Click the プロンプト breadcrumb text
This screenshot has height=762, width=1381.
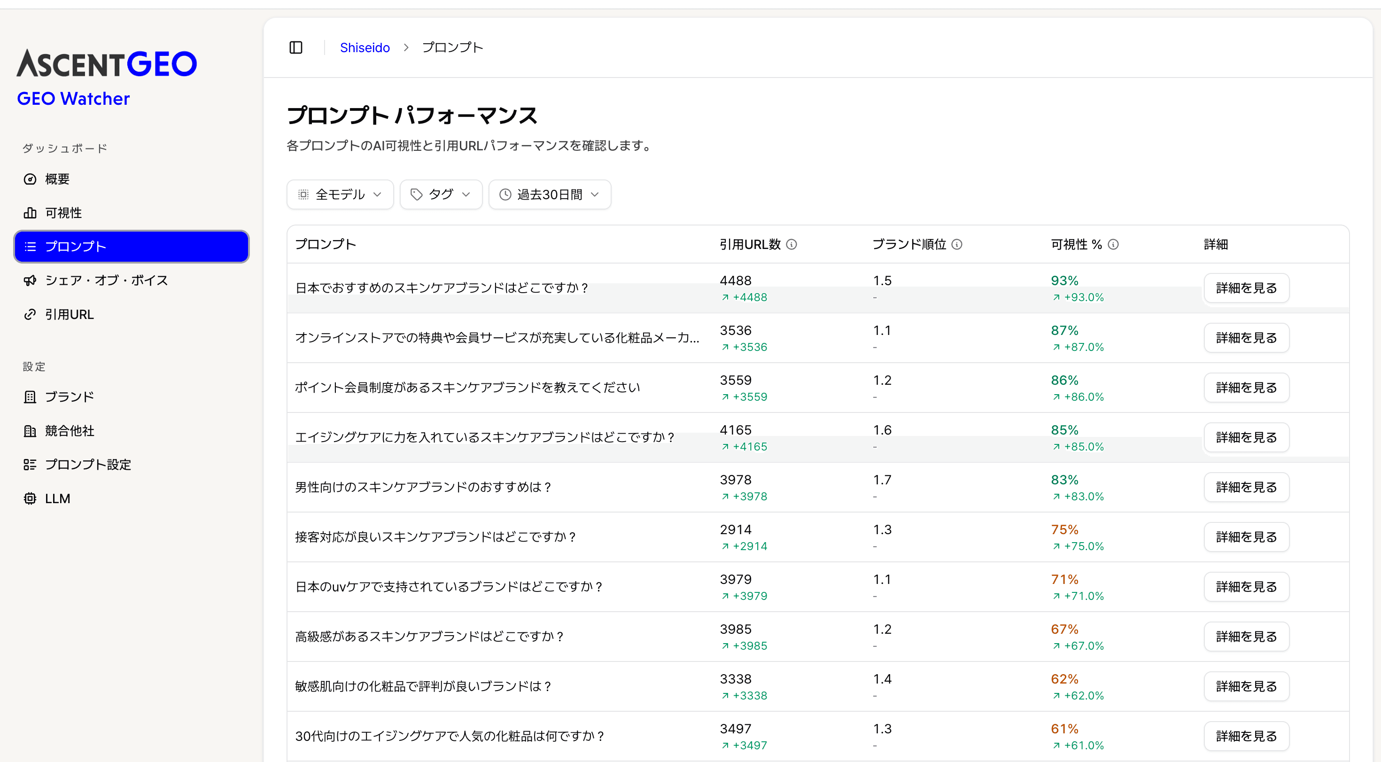pyautogui.click(x=452, y=48)
